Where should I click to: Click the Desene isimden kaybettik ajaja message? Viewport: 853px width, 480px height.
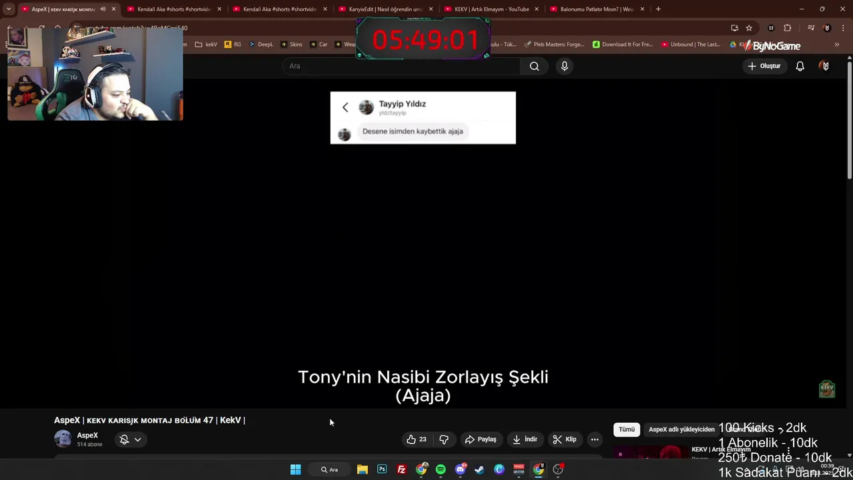(x=413, y=131)
